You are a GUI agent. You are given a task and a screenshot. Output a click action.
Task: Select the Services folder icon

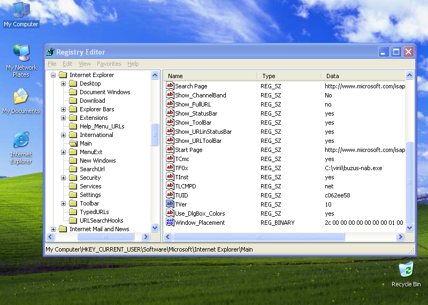73,186
